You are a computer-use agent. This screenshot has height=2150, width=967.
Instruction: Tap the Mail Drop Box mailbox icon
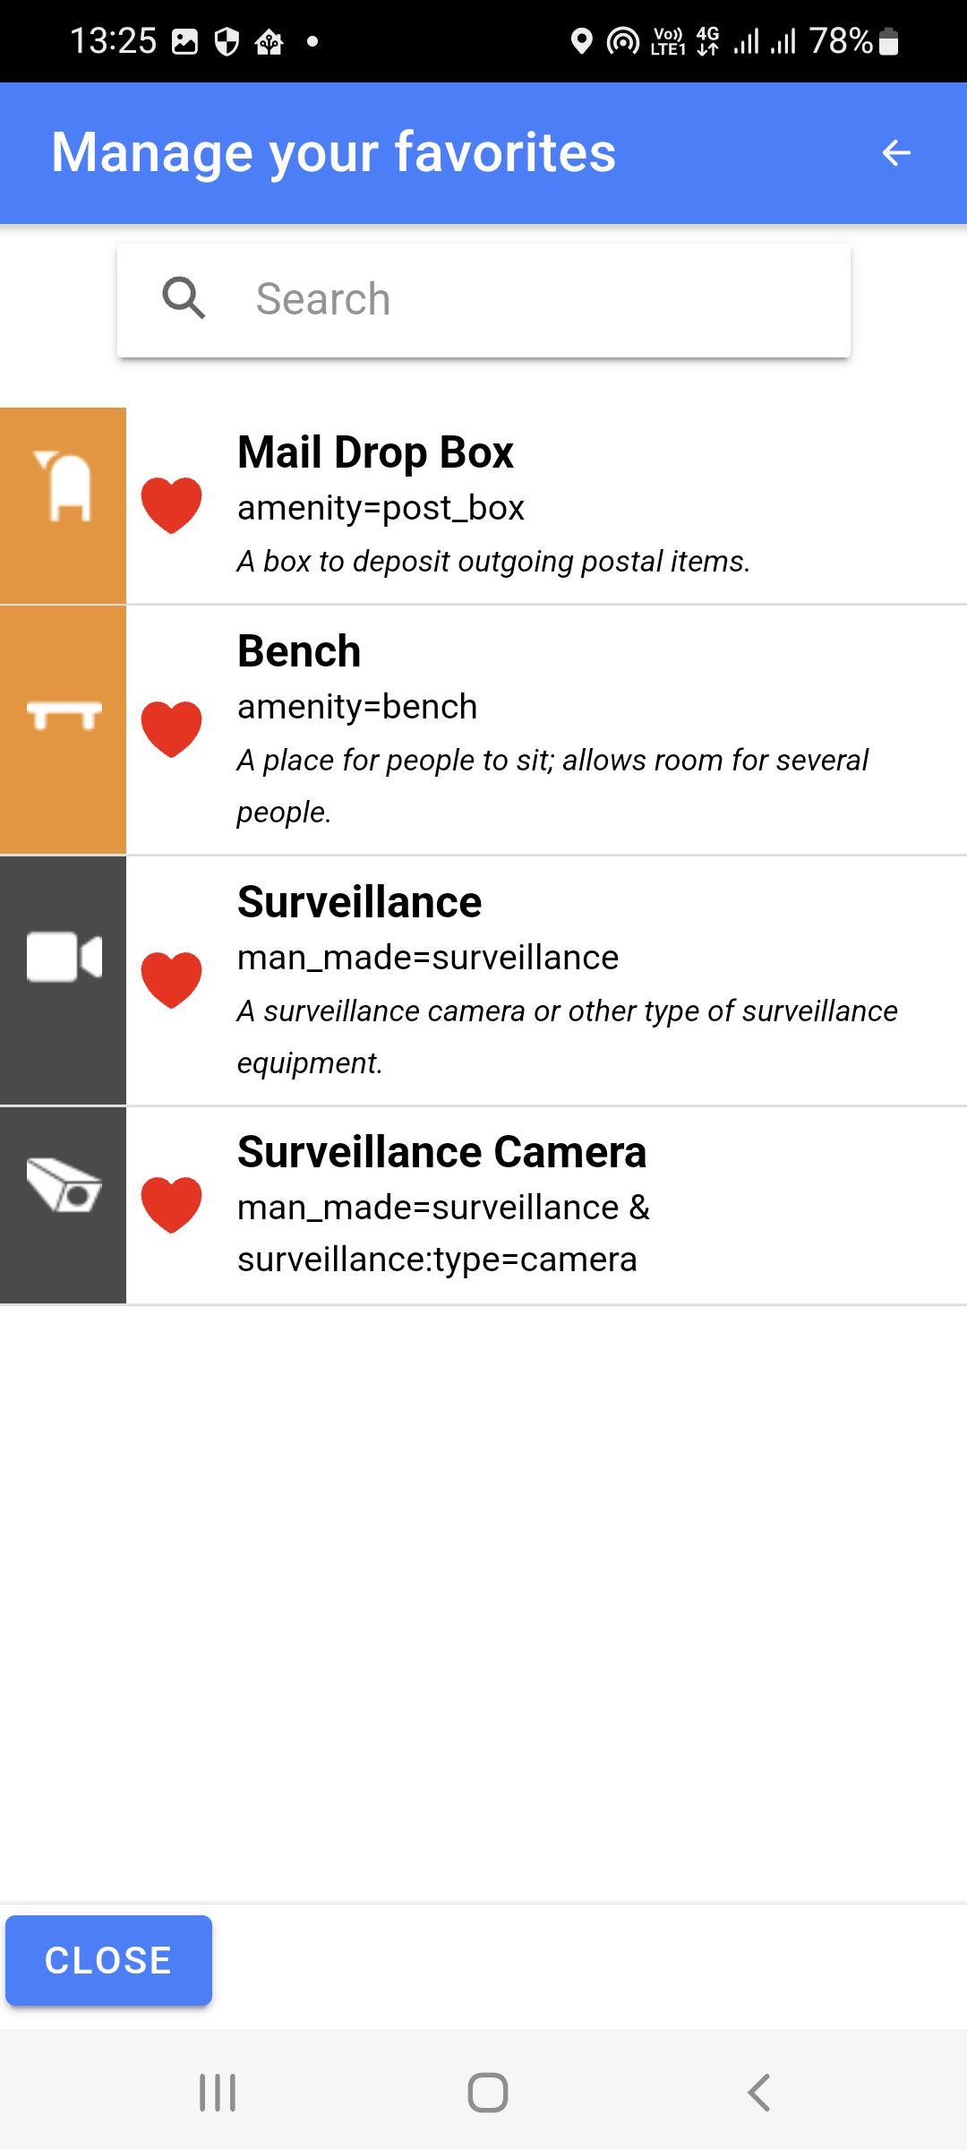point(63,486)
